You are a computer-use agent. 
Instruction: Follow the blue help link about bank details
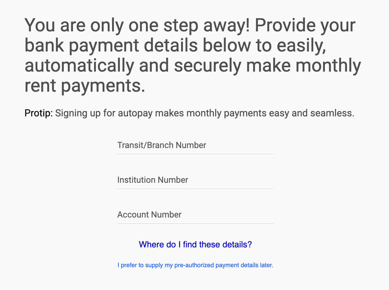[x=195, y=244]
